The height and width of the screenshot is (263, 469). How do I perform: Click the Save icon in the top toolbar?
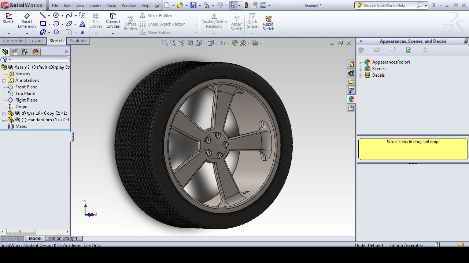point(193,5)
